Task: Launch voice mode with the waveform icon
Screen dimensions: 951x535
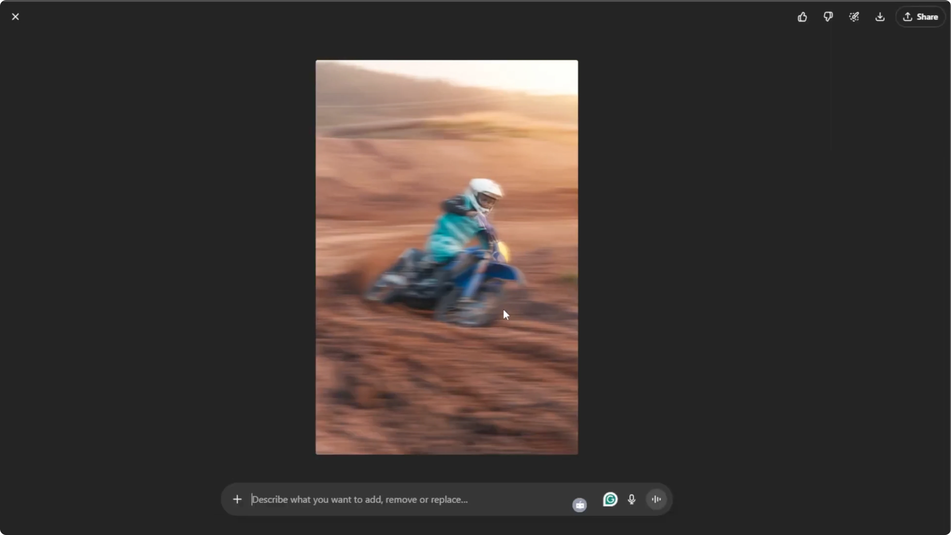Action: [656, 499]
